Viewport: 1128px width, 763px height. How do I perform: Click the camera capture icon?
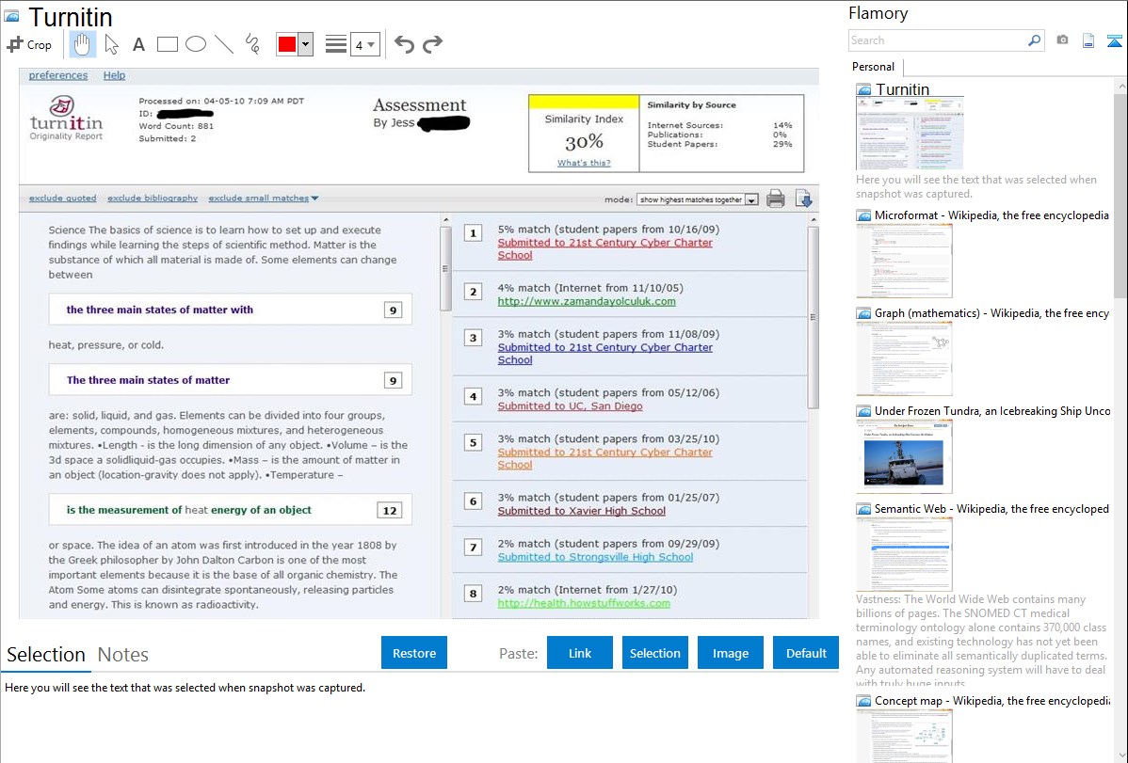(1062, 40)
